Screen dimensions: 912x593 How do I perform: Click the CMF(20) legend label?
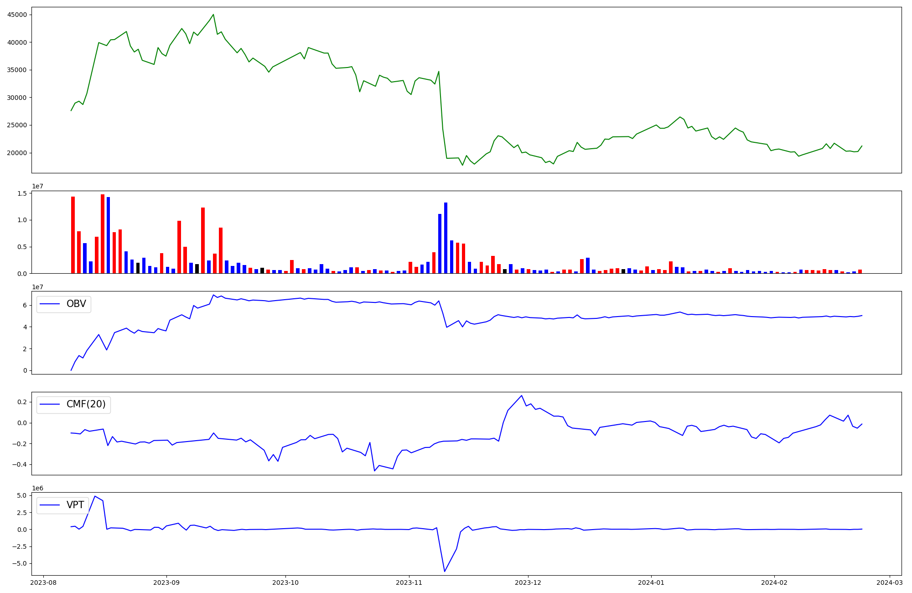click(x=86, y=405)
